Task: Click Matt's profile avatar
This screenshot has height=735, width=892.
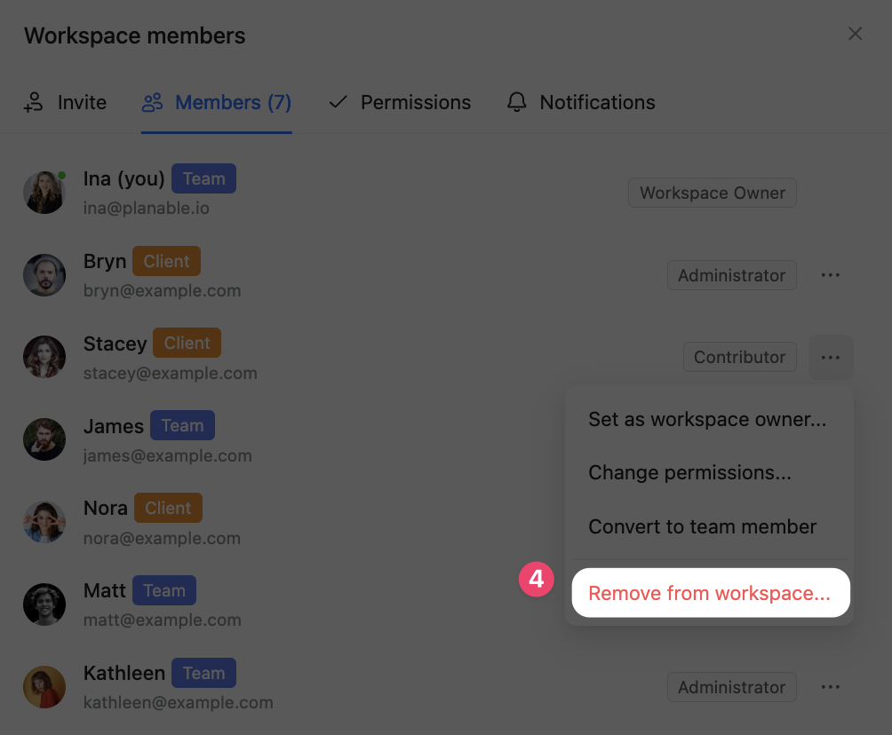Action: [x=44, y=605]
